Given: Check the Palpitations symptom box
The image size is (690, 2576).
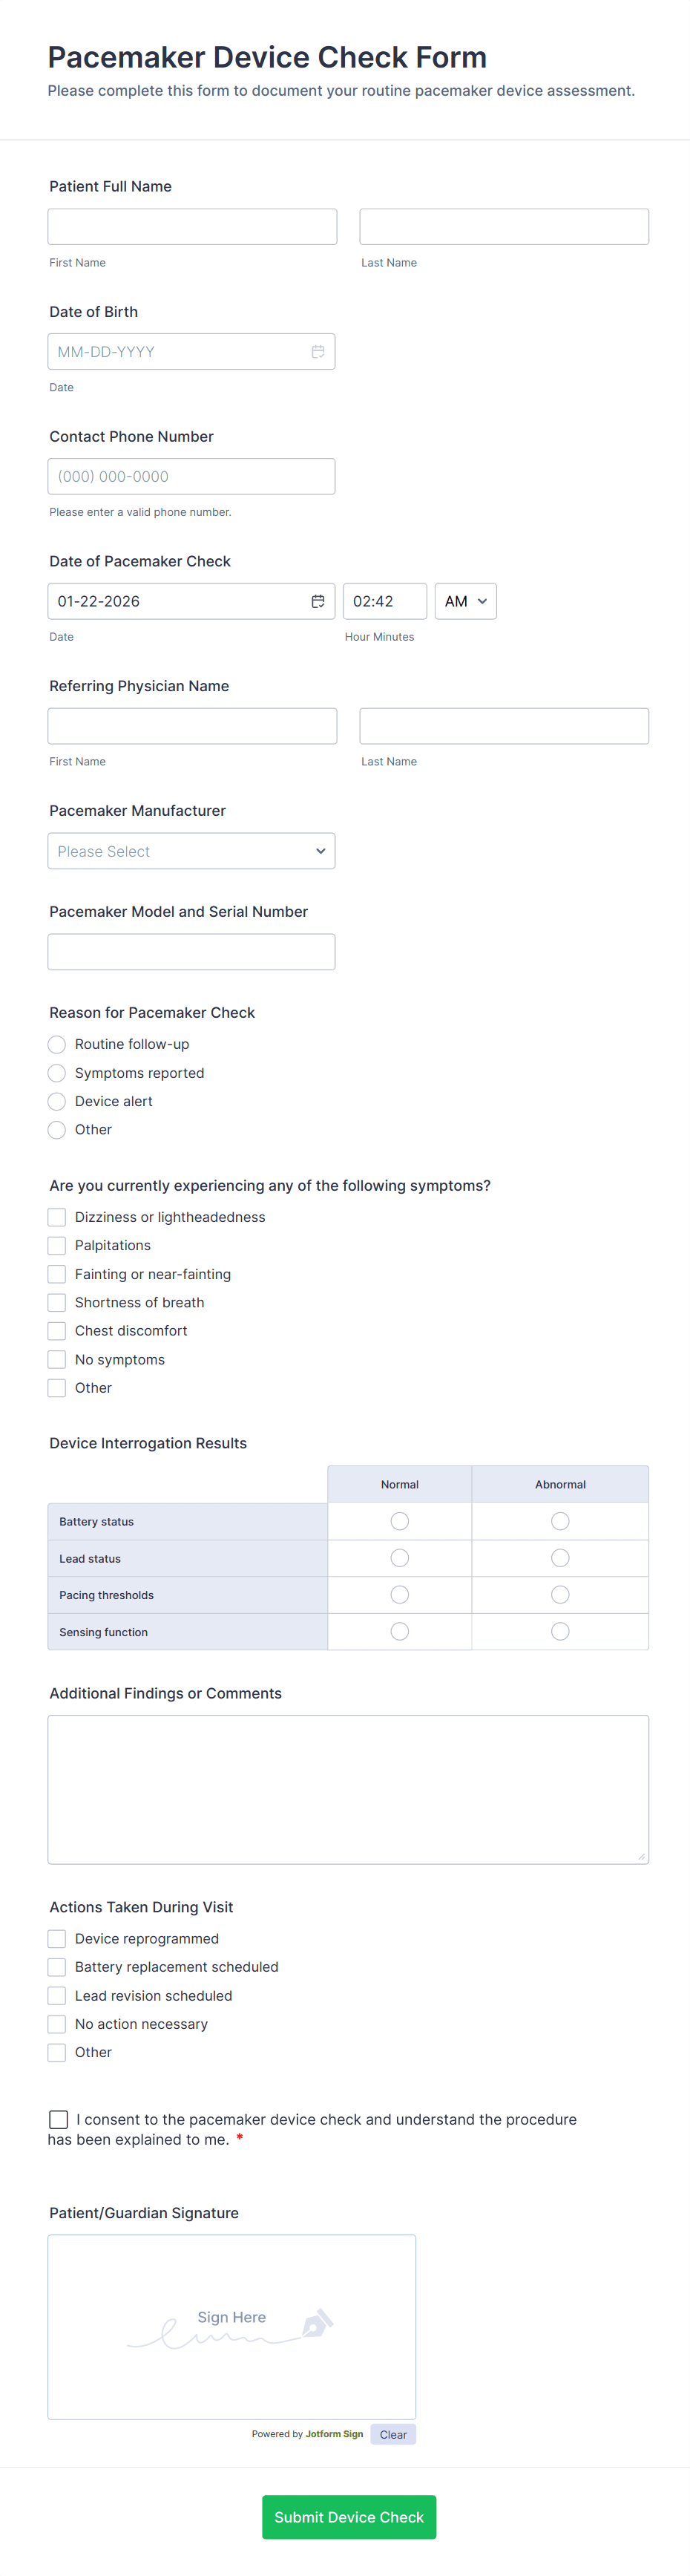Looking at the screenshot, I should pos(57,1245).
